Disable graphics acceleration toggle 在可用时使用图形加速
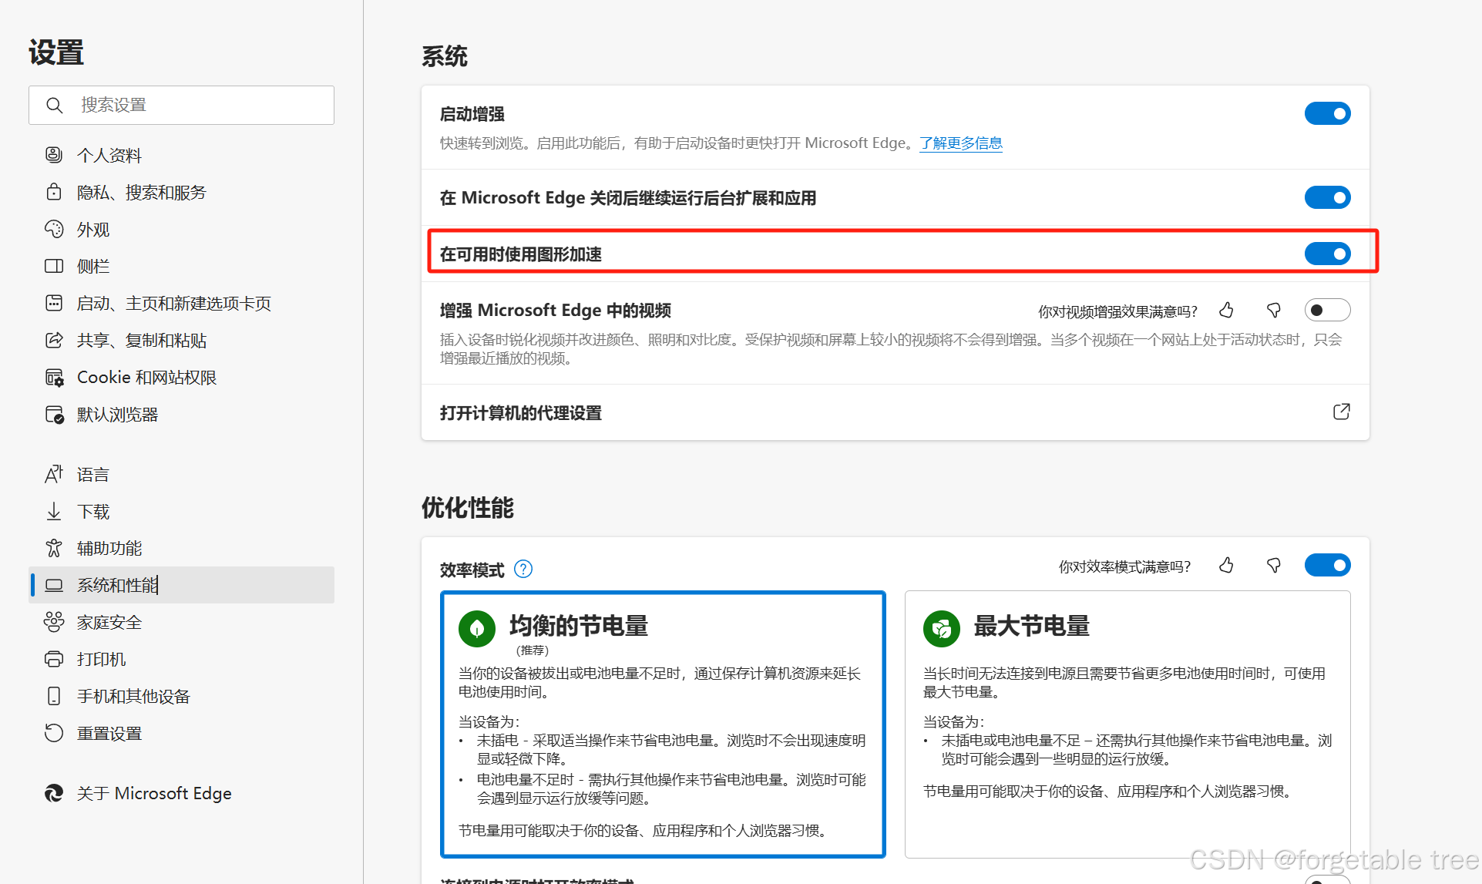 [x=1327, y=254]
